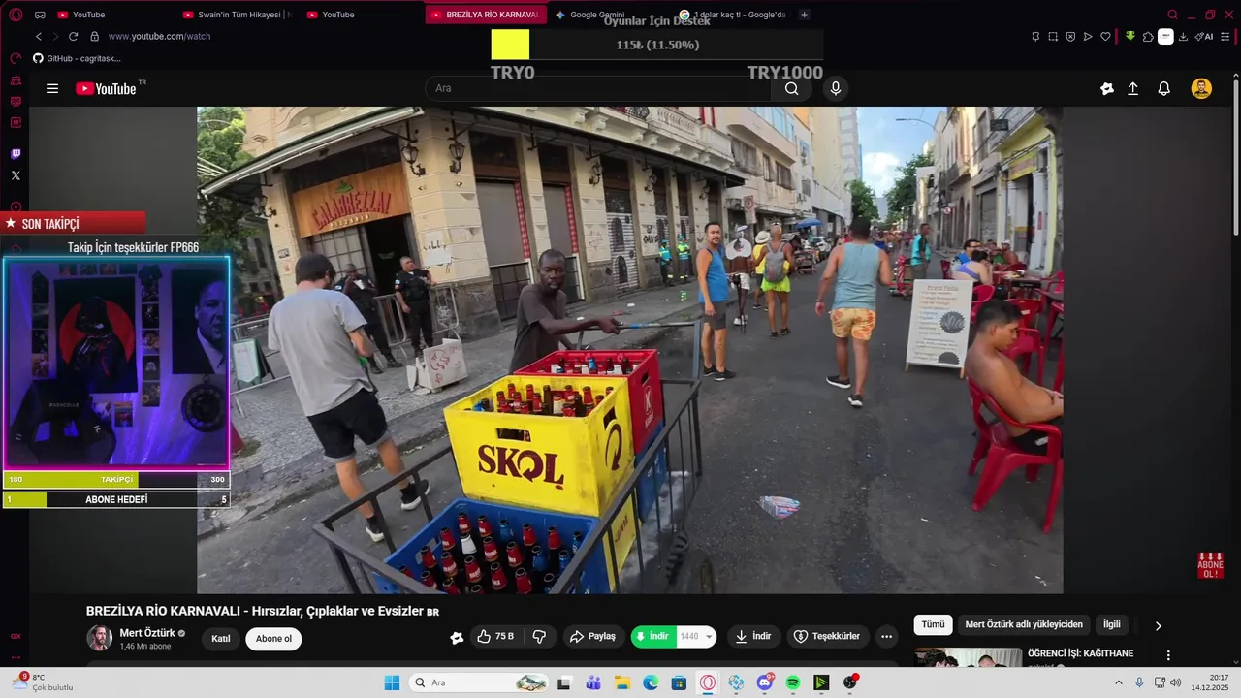
Task: Click the Abone ol subscribe button
Action: [273, 639]
